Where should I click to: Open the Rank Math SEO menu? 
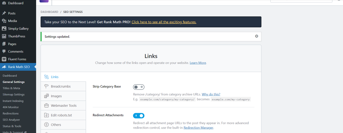18,67
